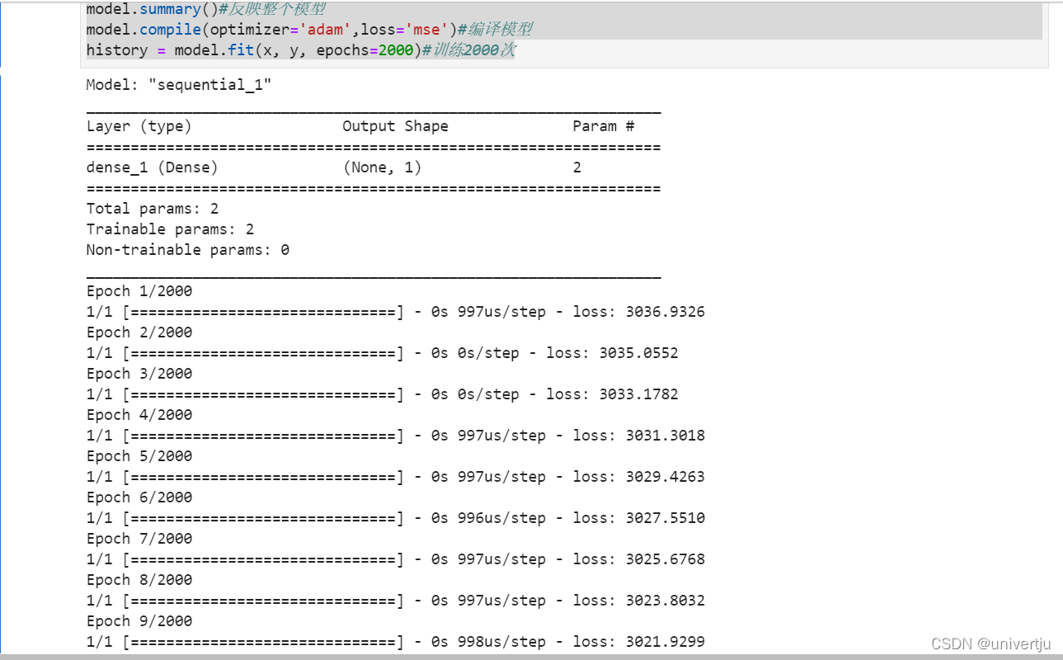Click the history = model.fit code line
The height and width of the screenshot is (660, 1063).
300,50
